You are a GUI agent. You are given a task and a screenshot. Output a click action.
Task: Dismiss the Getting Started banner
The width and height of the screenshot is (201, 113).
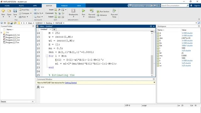pyautogui.click(x=154, y=82)
